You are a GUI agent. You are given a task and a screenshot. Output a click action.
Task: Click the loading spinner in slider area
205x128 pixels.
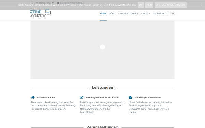coord(102,47)
